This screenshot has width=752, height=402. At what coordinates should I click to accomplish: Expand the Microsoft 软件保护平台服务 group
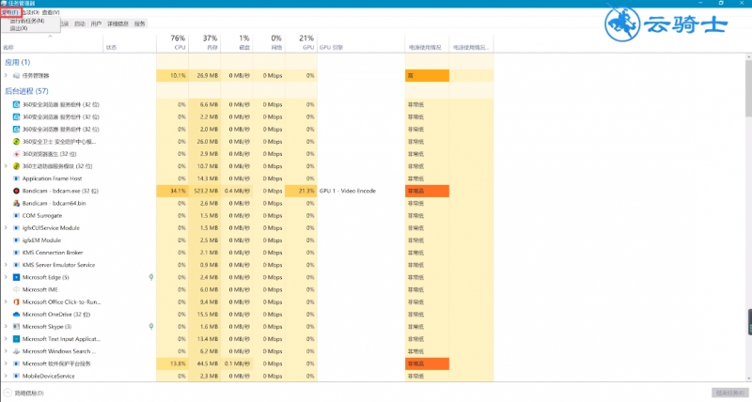point(6,363)
